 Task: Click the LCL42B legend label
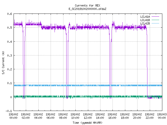pyautogui.click(x=145, y=23)
